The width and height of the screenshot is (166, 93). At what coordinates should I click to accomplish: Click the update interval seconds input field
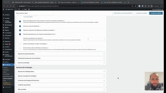coord(96,39)
